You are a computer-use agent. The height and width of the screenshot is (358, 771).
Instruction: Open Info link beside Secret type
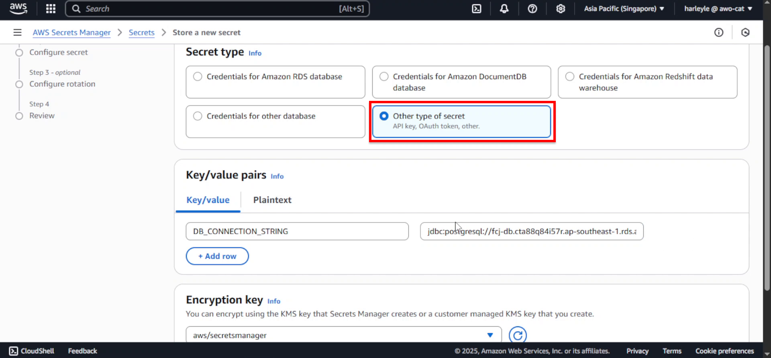[255, 53]
